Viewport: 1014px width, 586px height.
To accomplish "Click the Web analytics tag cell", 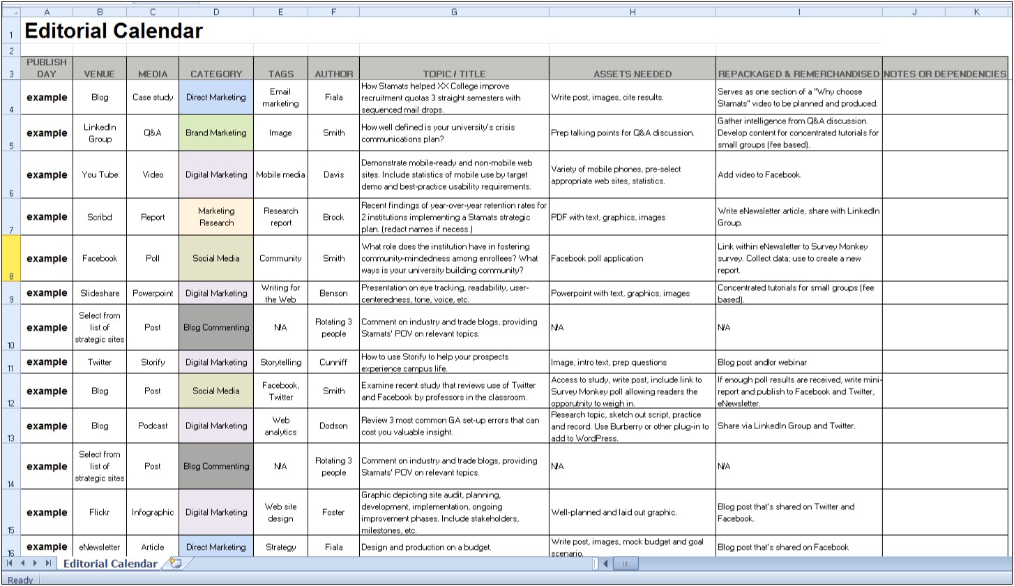I will pos(280,426).
